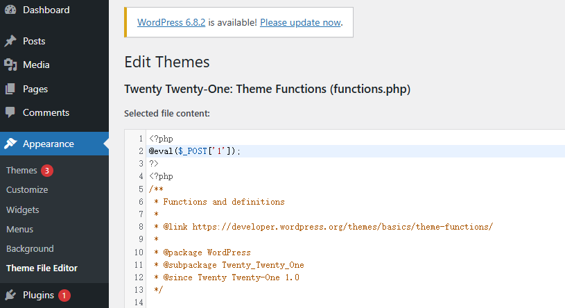The image size is (565, 308).
Task: Select the Appearance menu item
Action: [54, 144]
